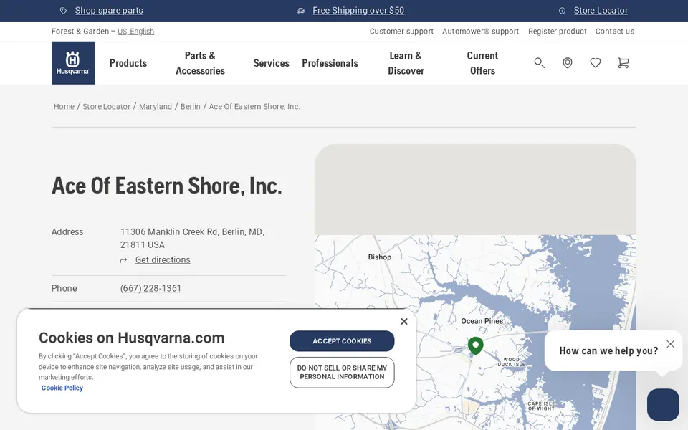Click the Accept Cookies button

point(342,341)
